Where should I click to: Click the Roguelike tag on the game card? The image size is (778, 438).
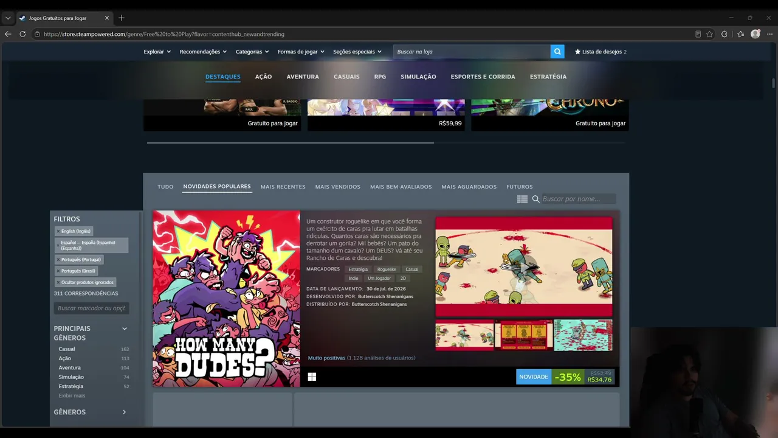[x=387, y=269]
